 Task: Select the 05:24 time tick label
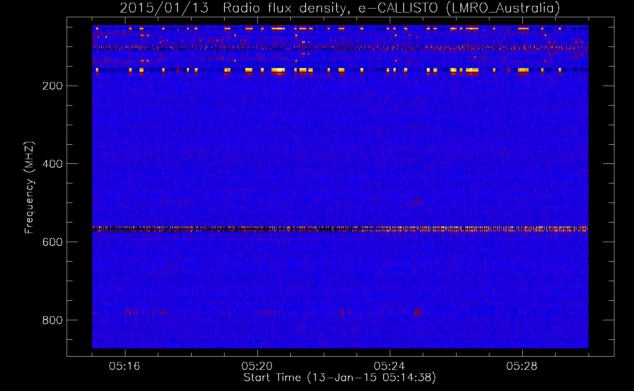tap(389, 366)
